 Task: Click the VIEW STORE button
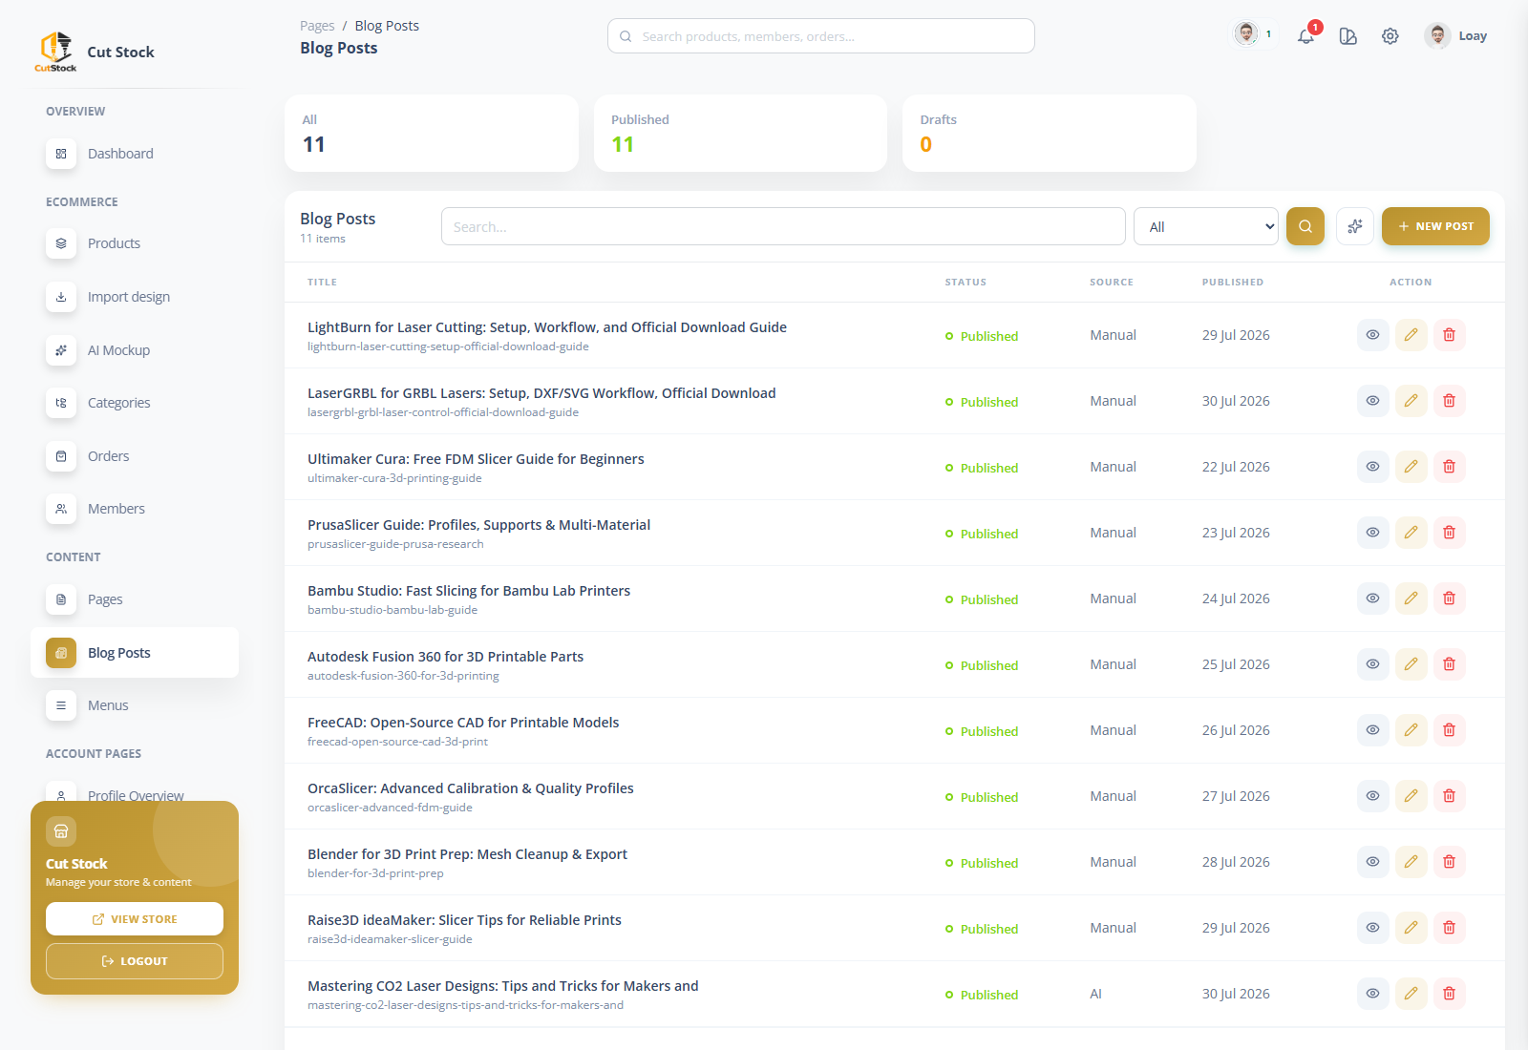(x=135, y=919)
